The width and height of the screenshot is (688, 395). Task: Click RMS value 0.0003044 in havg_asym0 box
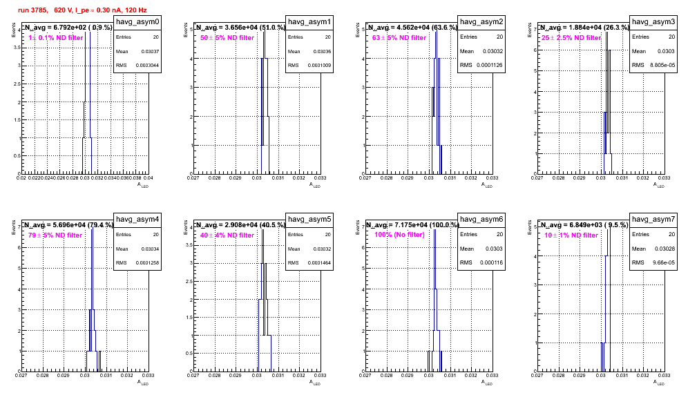[147, 66]
